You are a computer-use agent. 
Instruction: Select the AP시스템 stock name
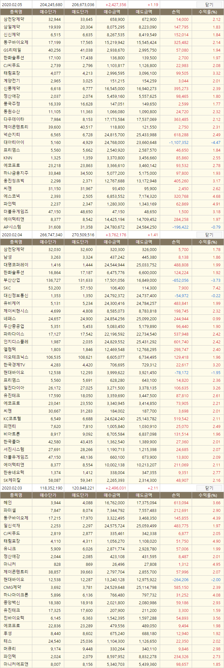click(x=12, y=227)
